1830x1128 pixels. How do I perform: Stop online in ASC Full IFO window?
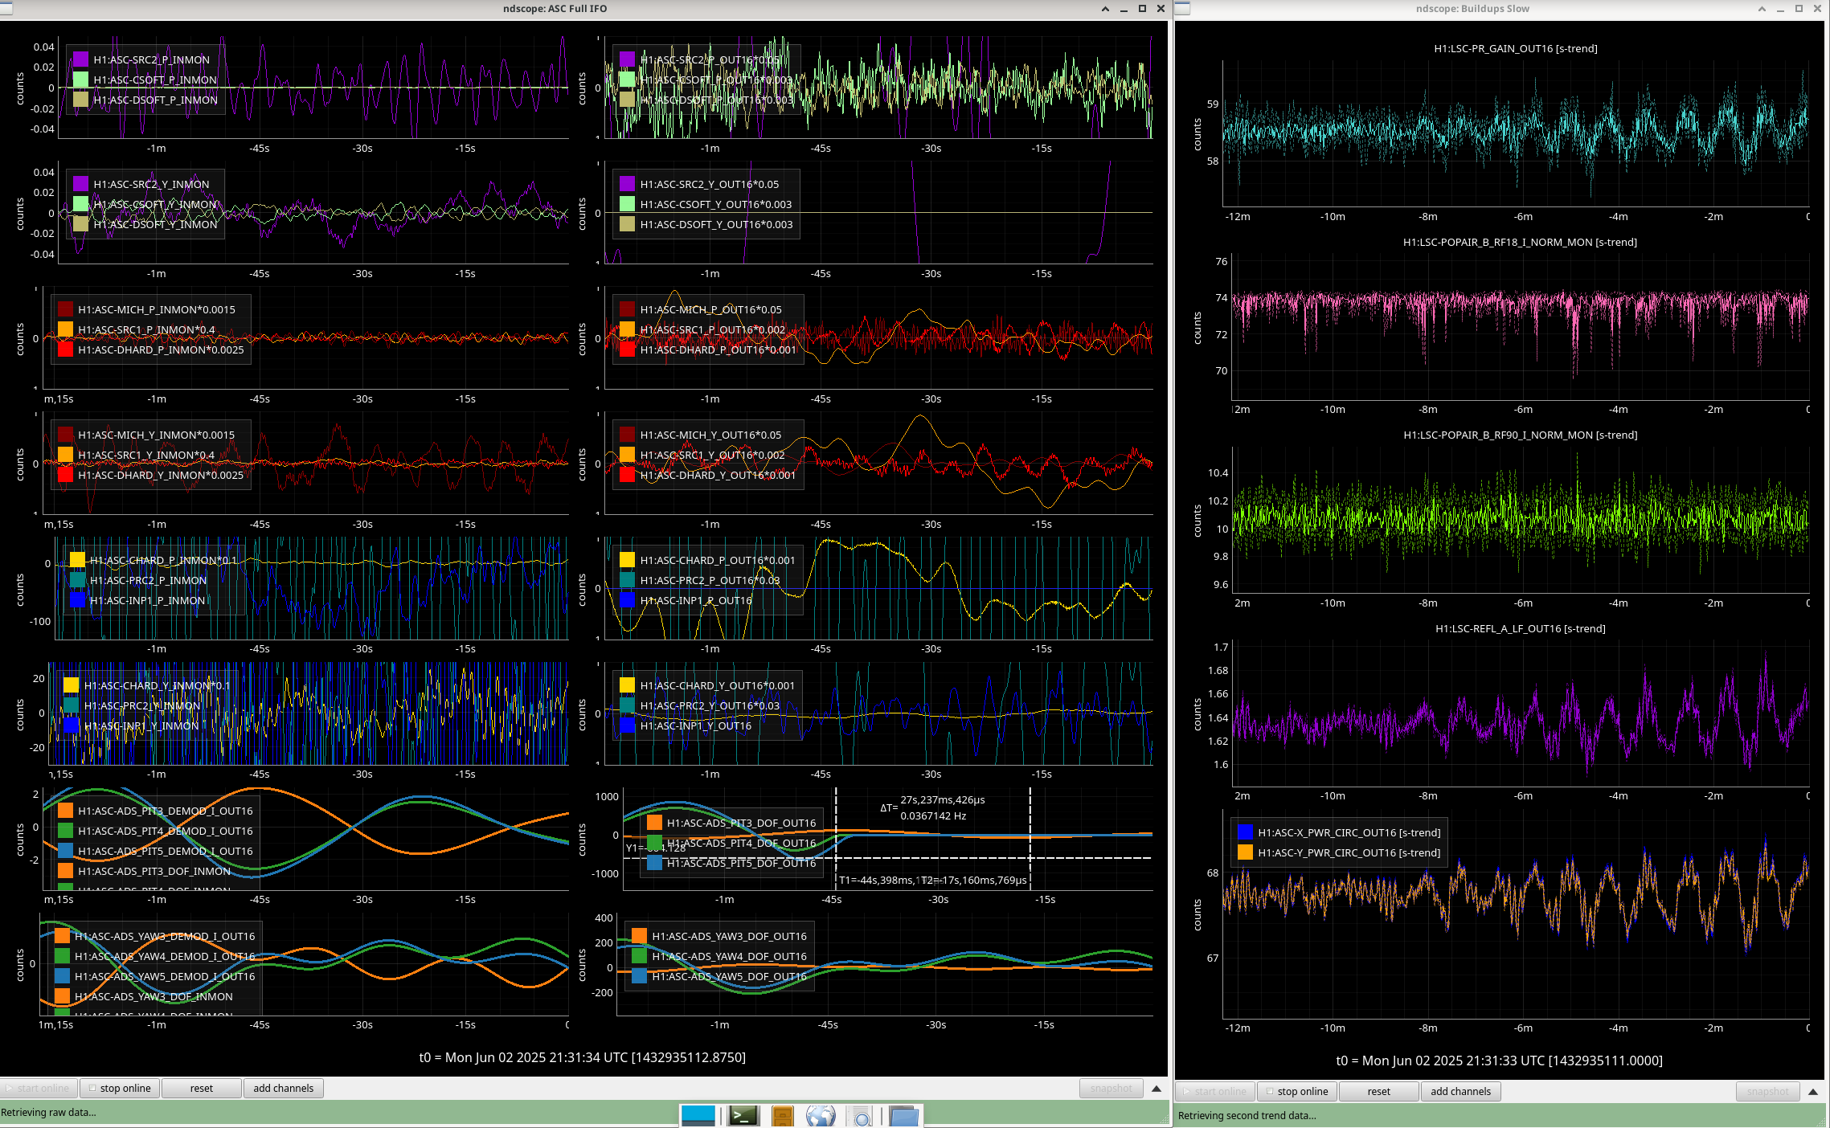tap(120, 1089)
